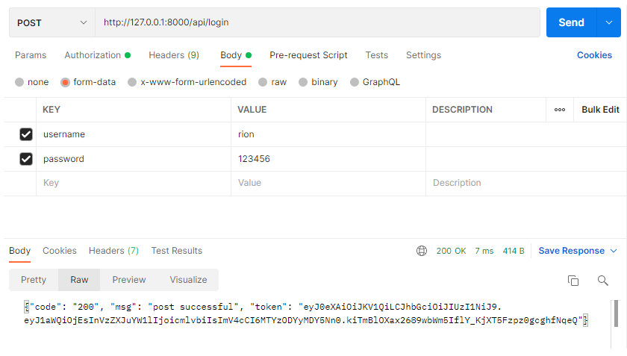Image resolution: width=627 pixels, height=356 pixels.
Task: View Test Results tab
Action: pyautogui.click(x=177, y=251)
